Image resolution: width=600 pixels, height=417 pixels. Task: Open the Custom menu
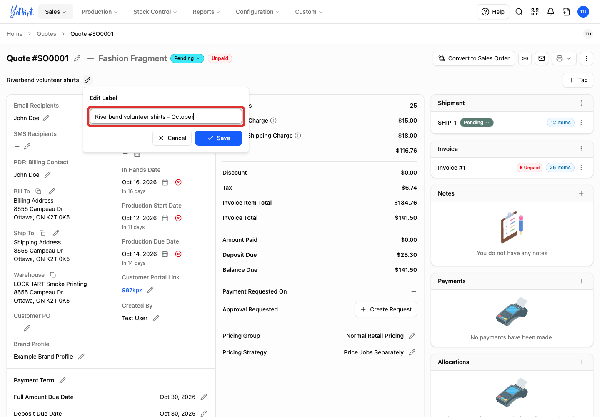(x=309, y=12)
